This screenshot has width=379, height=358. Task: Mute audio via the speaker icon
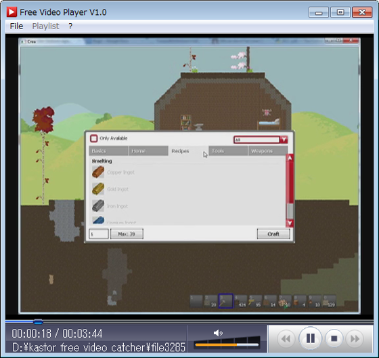coord(218,333)
